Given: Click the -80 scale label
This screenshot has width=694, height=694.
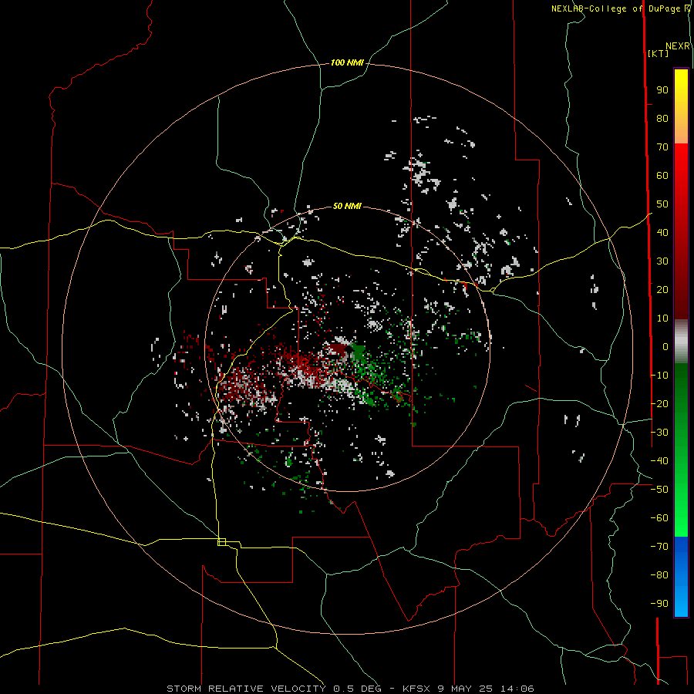Looking at the screenshot, I should tap(659, 575).
